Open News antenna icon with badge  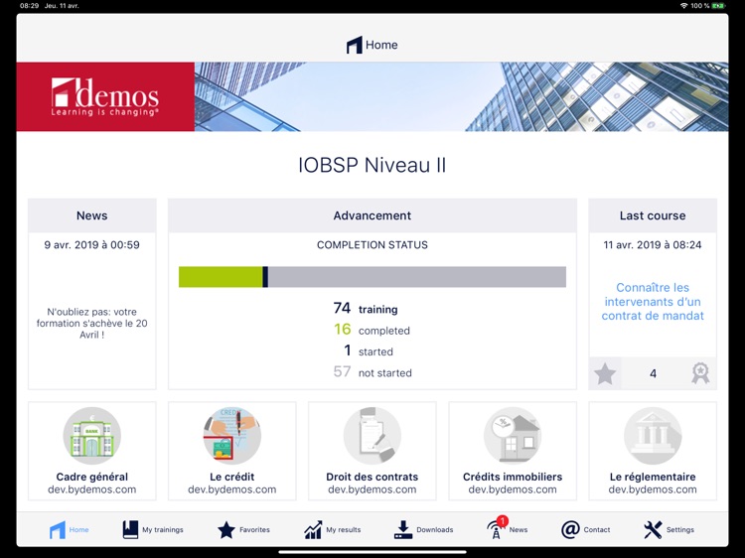coord(496,528)
